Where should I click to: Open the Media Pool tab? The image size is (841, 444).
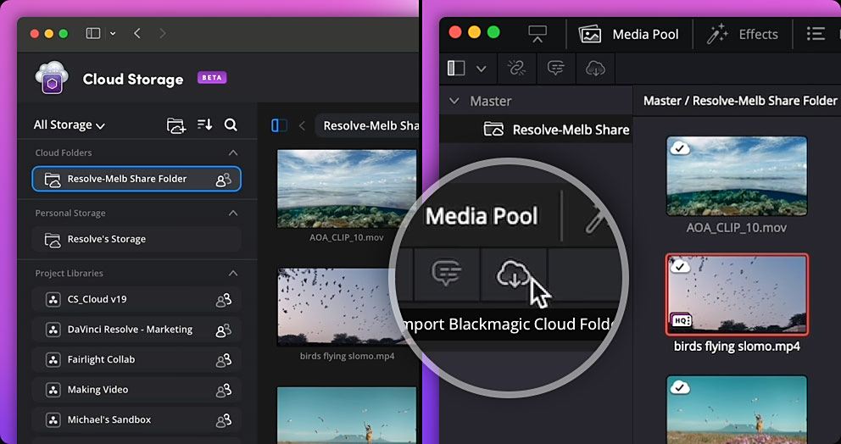point(628,35)
